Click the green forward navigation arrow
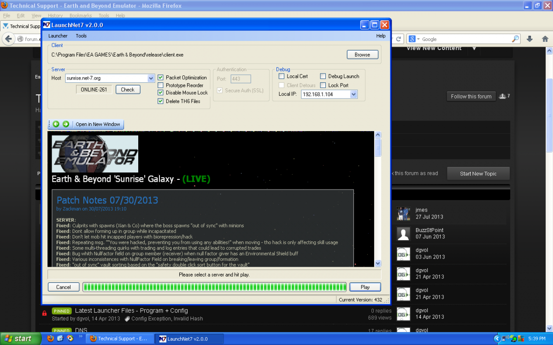 click(x=65, y=124)
